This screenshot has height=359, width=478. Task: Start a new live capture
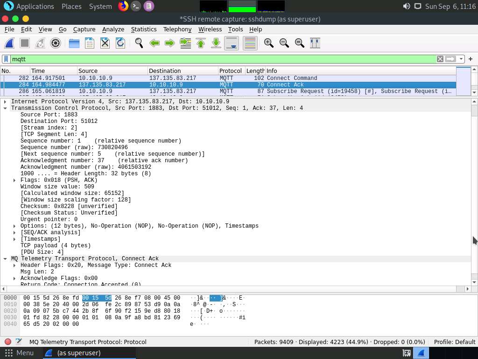9,43
